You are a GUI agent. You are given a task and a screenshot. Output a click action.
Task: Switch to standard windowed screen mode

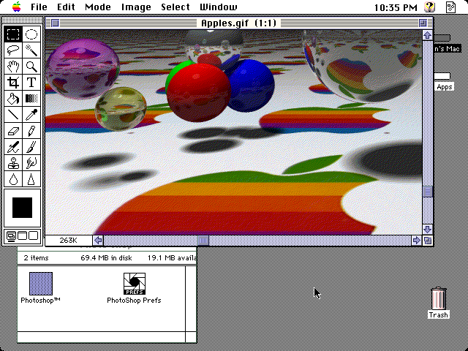tap(11, 236)
